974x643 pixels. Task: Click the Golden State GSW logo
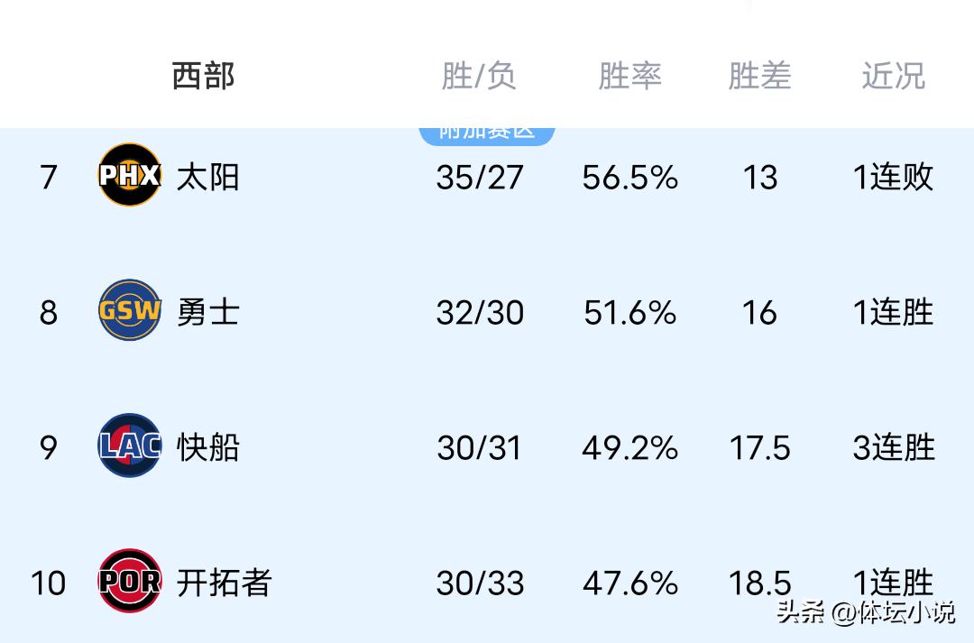tap(130, 310)
